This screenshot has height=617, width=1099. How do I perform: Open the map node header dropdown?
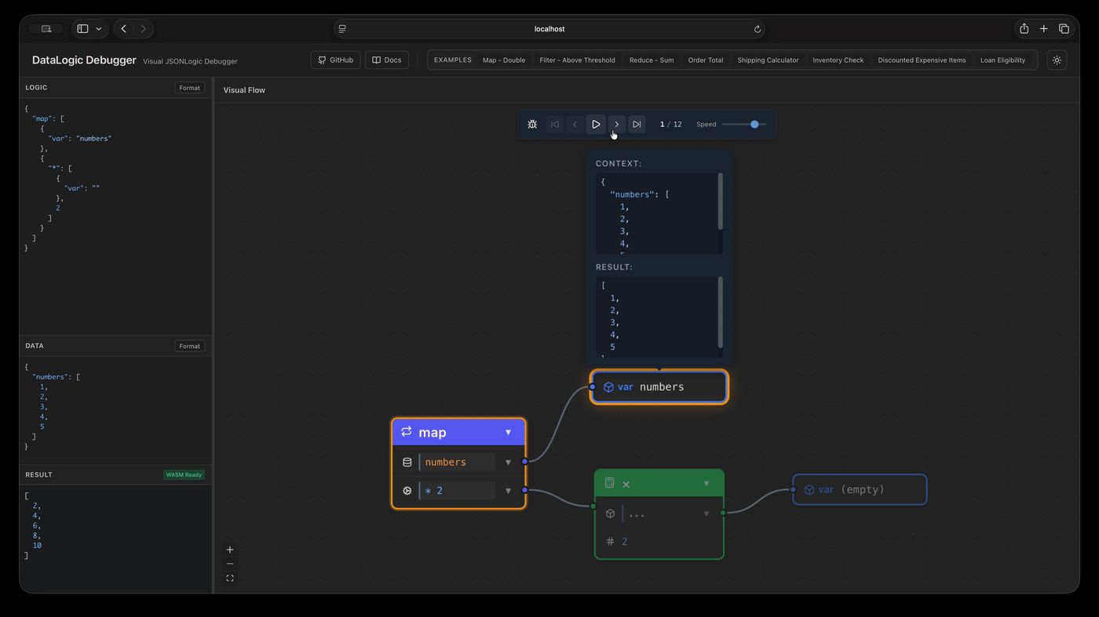click(509, 432)
